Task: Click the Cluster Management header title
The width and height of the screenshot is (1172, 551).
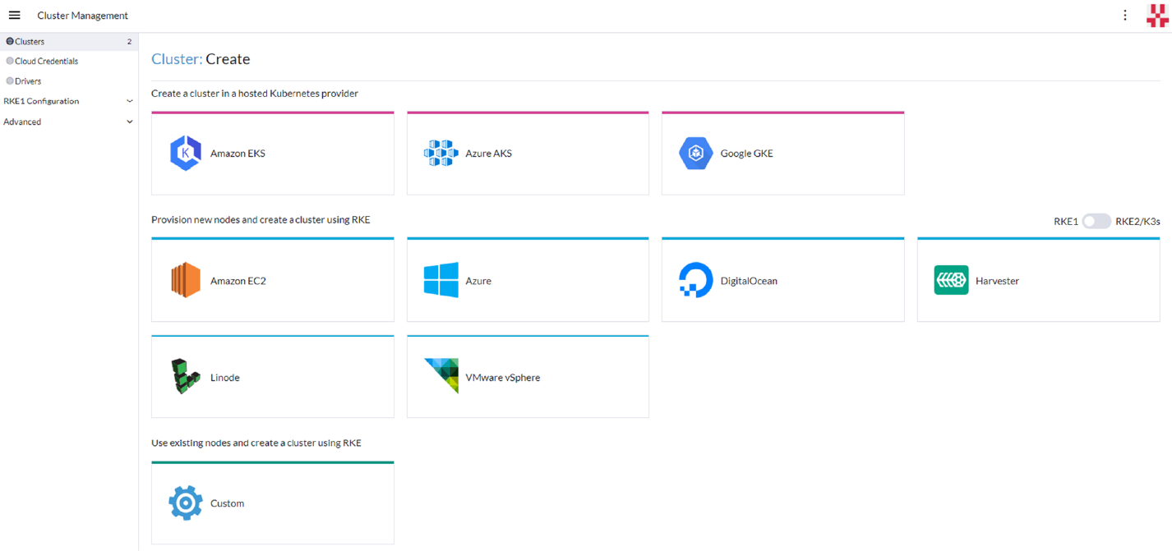Action: (x=82, y=16)
